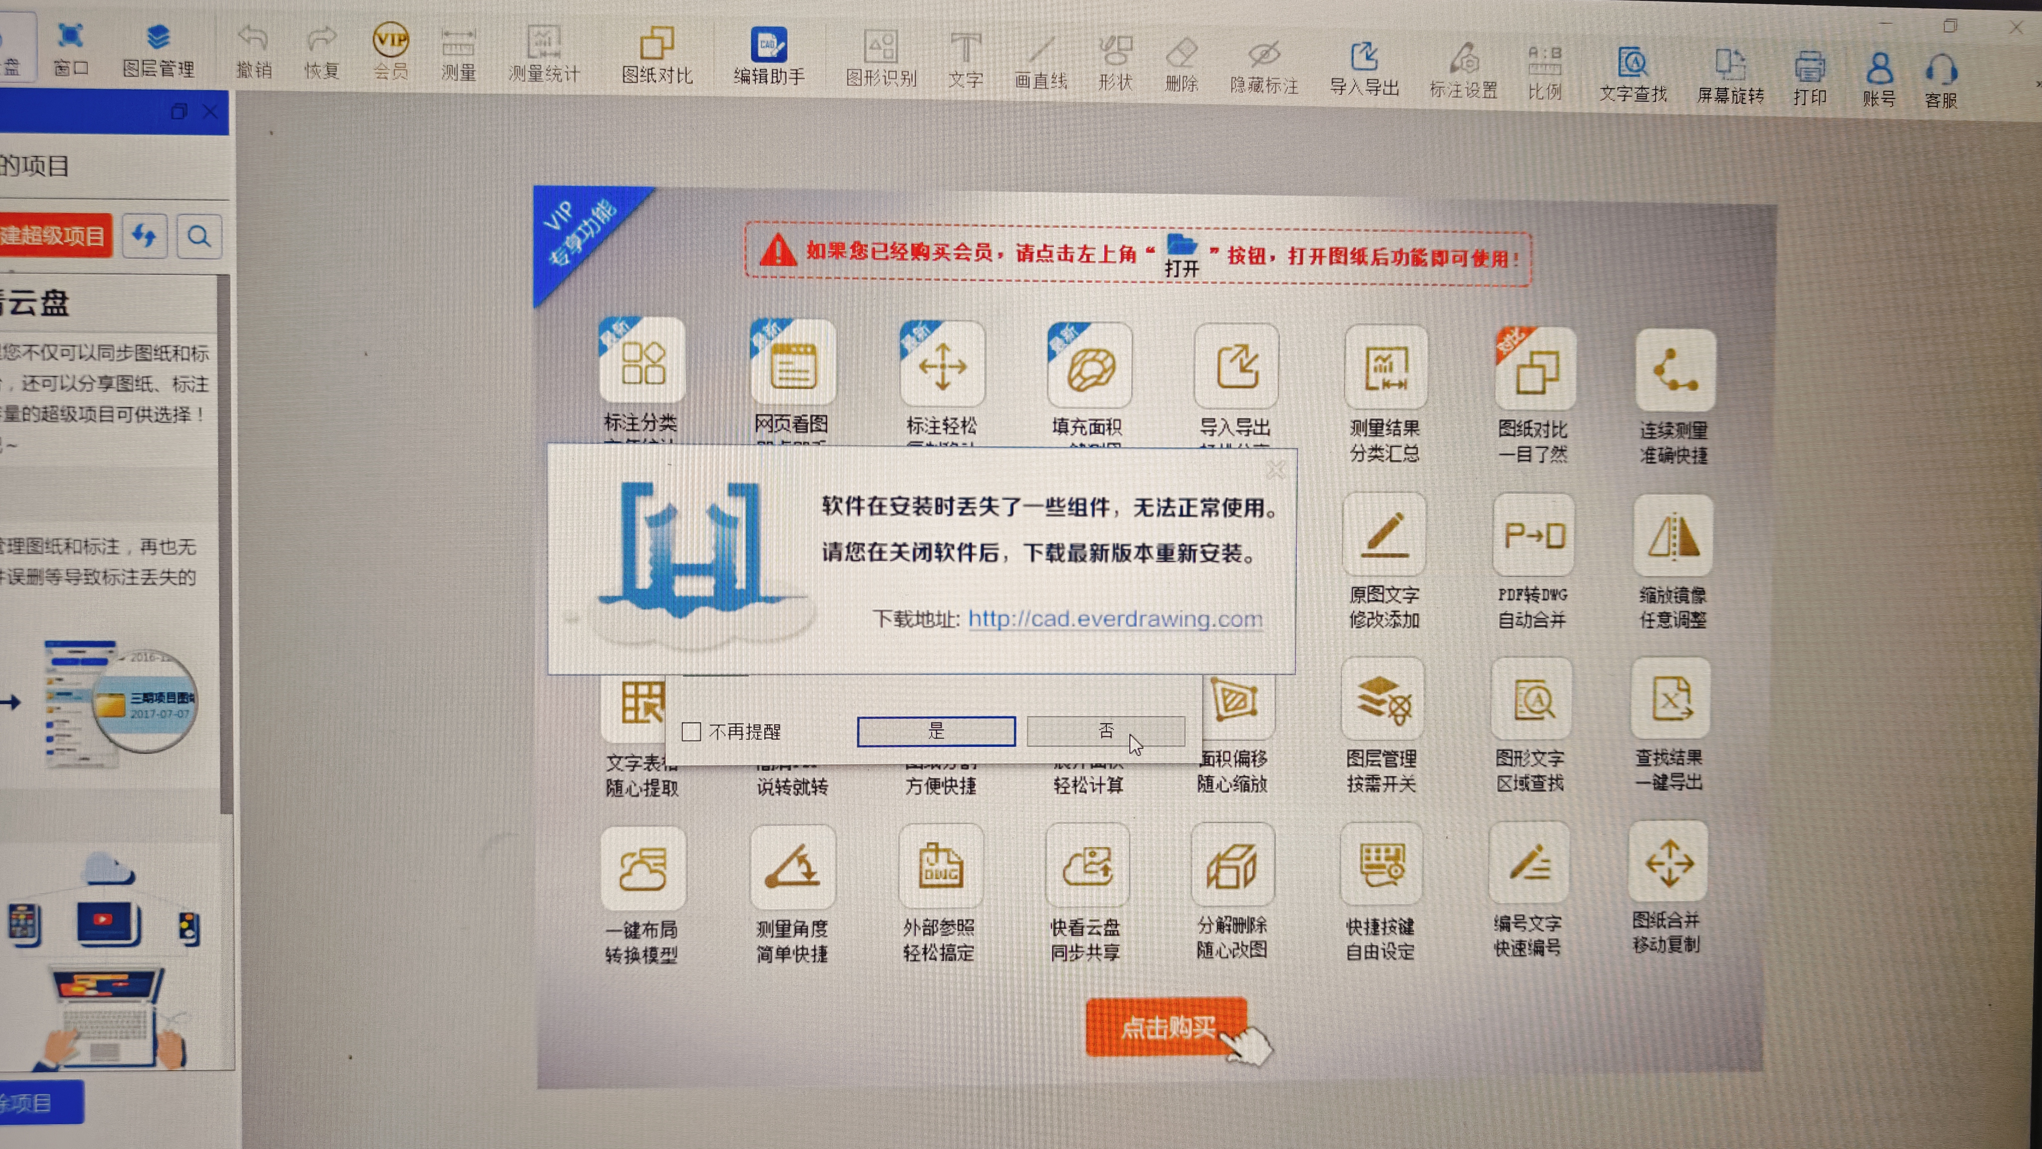Viewport: 2042px width, 1149px height.
Task: Open 导入导出 in the top toolbar
Action: [1364, 69]
